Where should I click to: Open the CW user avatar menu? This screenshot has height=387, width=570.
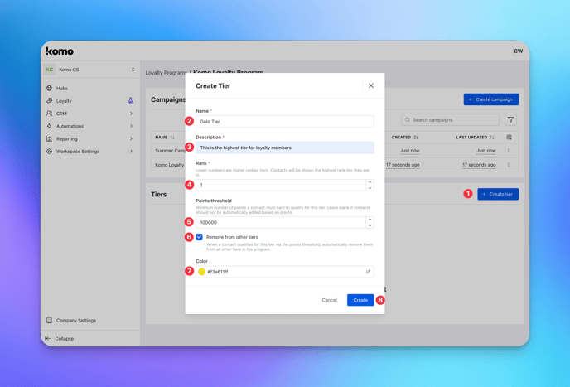pos(518,51)
